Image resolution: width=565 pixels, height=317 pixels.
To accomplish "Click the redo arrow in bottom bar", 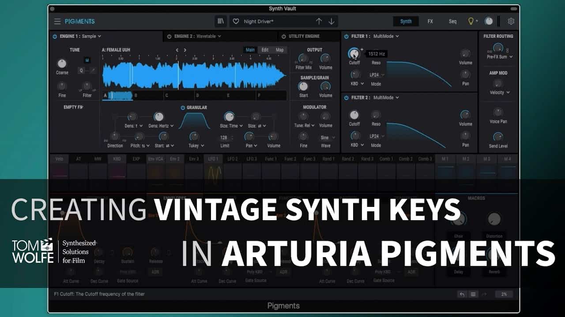I will click(x=484, y=294).
